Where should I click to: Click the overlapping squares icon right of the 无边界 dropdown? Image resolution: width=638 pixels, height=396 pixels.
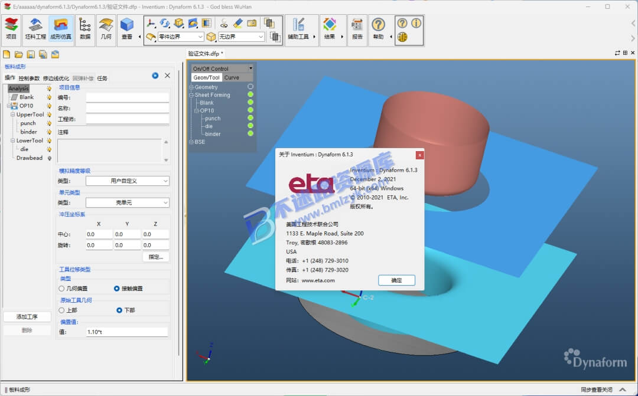click(275, 37)
